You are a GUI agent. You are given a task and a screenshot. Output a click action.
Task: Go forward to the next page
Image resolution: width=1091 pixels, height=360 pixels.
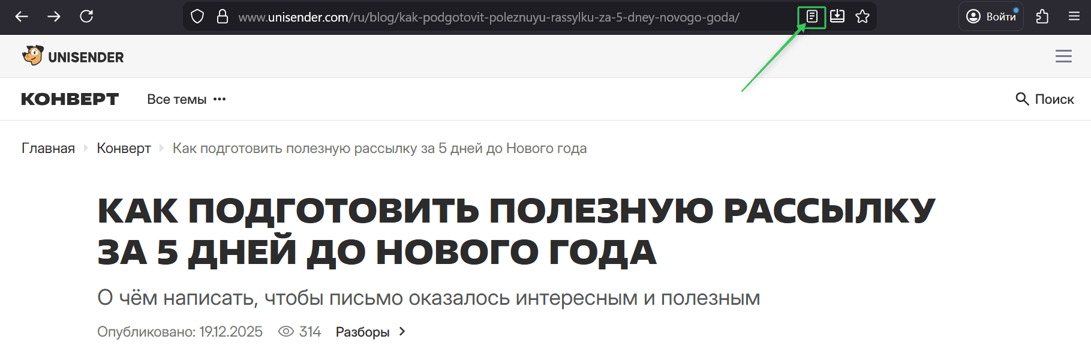54,17
